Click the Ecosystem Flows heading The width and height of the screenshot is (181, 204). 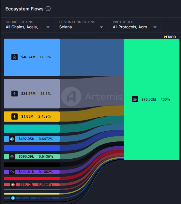[24, 9]
